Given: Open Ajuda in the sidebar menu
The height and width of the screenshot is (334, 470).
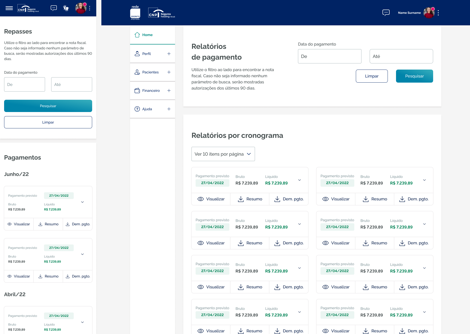Looking at the screenshot, I should coord(147,109).
